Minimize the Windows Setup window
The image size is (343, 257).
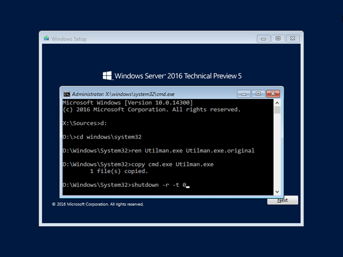point(264,39)
